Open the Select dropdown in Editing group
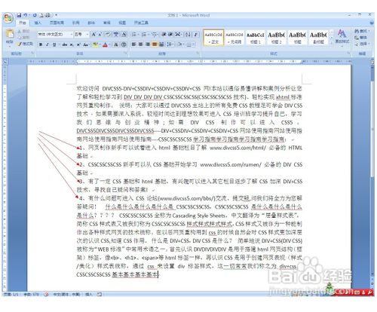 pos(362,44)
